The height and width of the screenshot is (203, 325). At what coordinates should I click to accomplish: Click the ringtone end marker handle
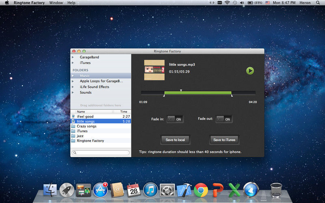(232, 95)
